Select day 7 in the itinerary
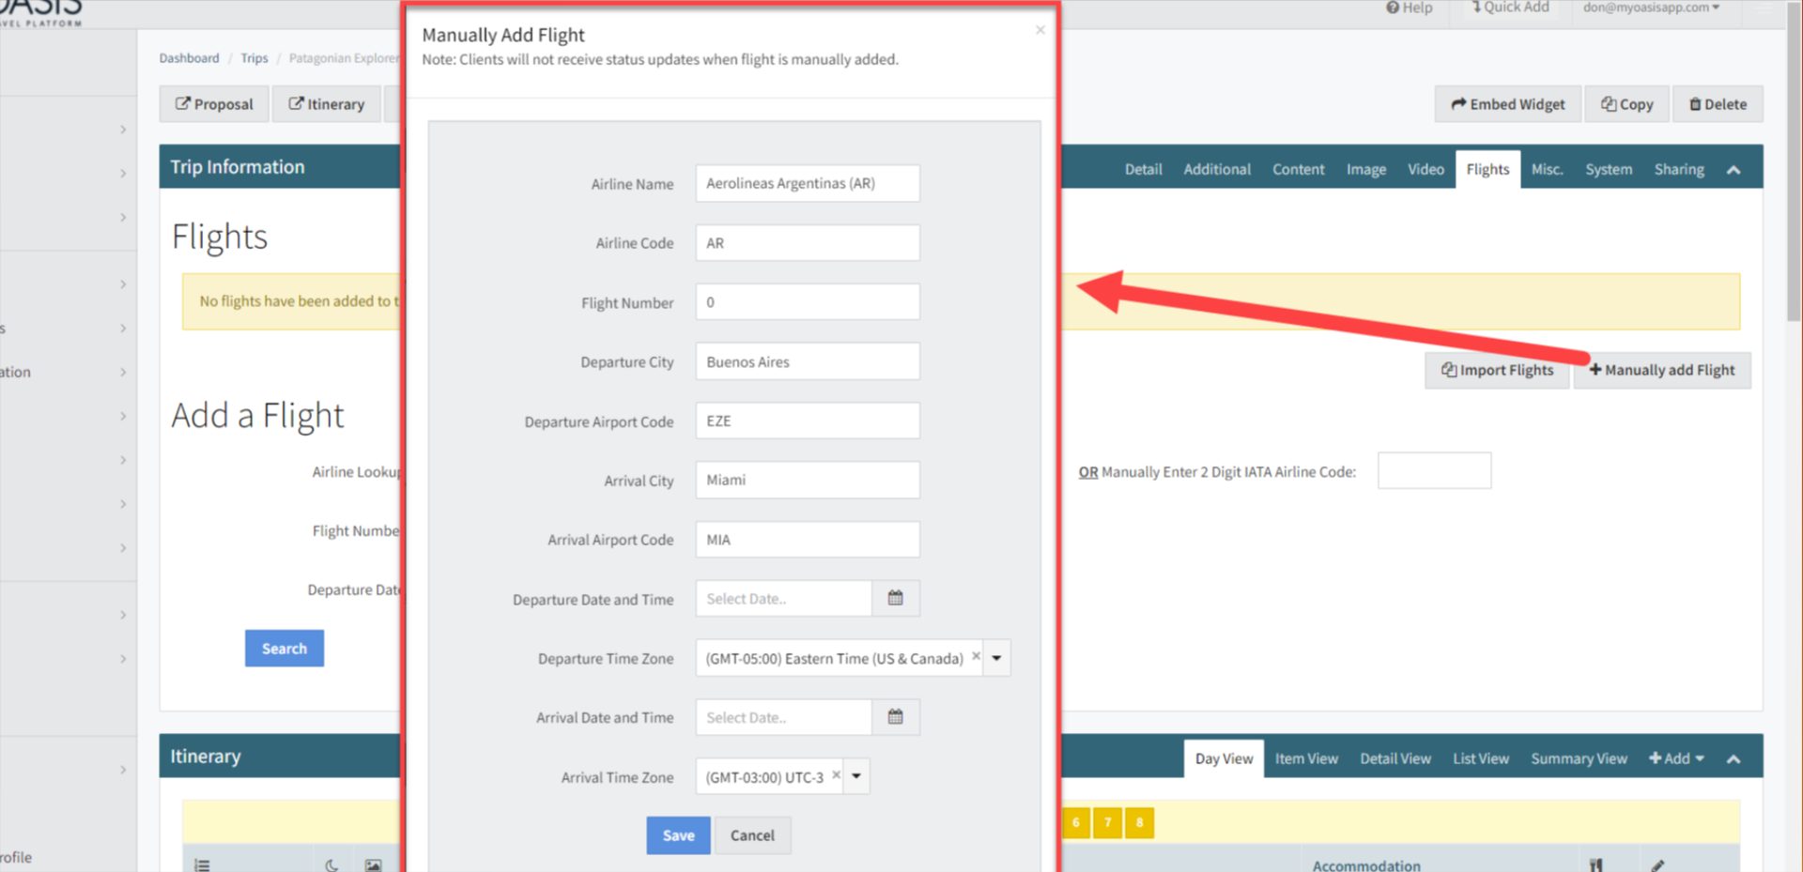This screenshot has width=1803, height=872. click(1108, 822)
